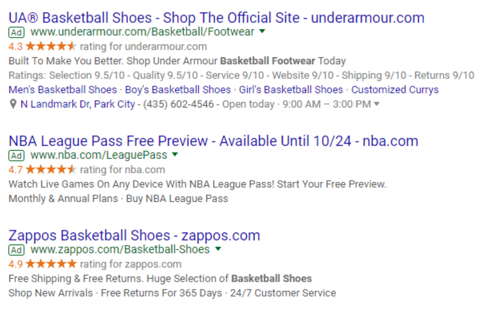490x311 pixels.
Task: Open Girl's Basketball Shoes sitelink
Action: coord(291,90)
